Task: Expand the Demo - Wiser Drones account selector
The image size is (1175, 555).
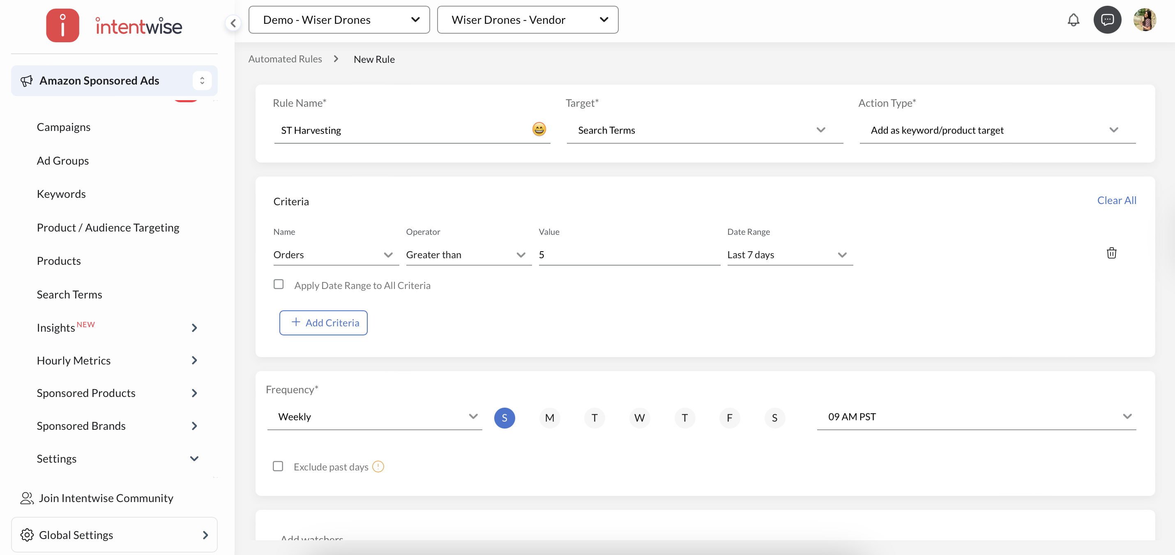Action: (x=339, y=20)
